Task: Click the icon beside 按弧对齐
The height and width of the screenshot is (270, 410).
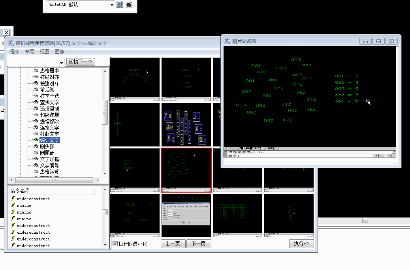Action: [x=36, y=83]
